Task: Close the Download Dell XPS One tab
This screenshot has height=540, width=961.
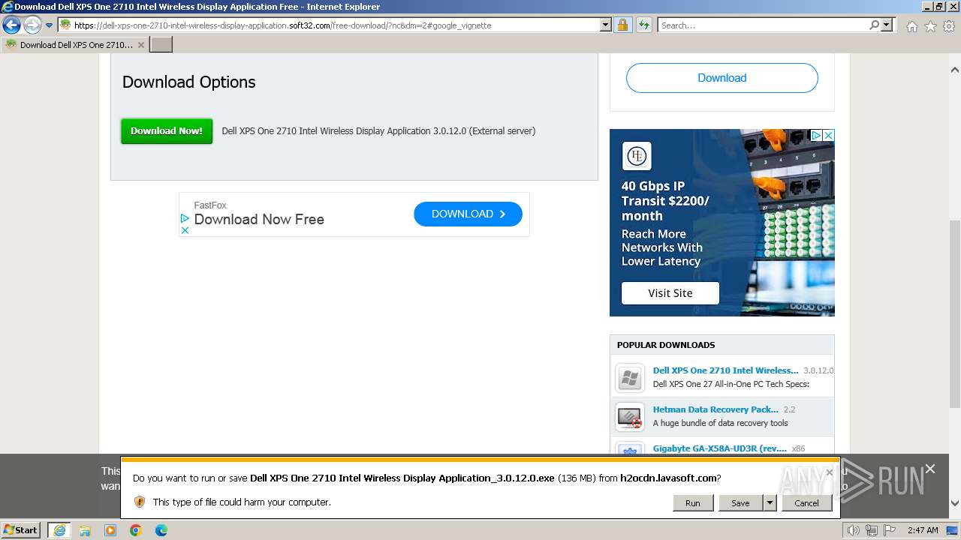Action: (140, 45)
